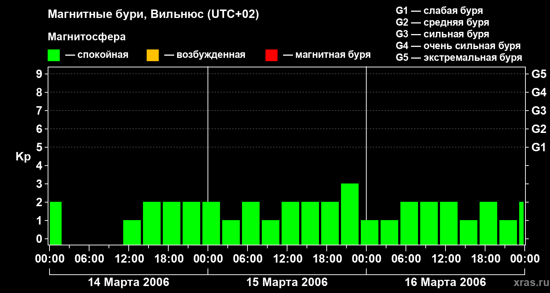Select the first Kp 2 bar starting 14 March
Screen dimensions: 550x293
[56, 223]
